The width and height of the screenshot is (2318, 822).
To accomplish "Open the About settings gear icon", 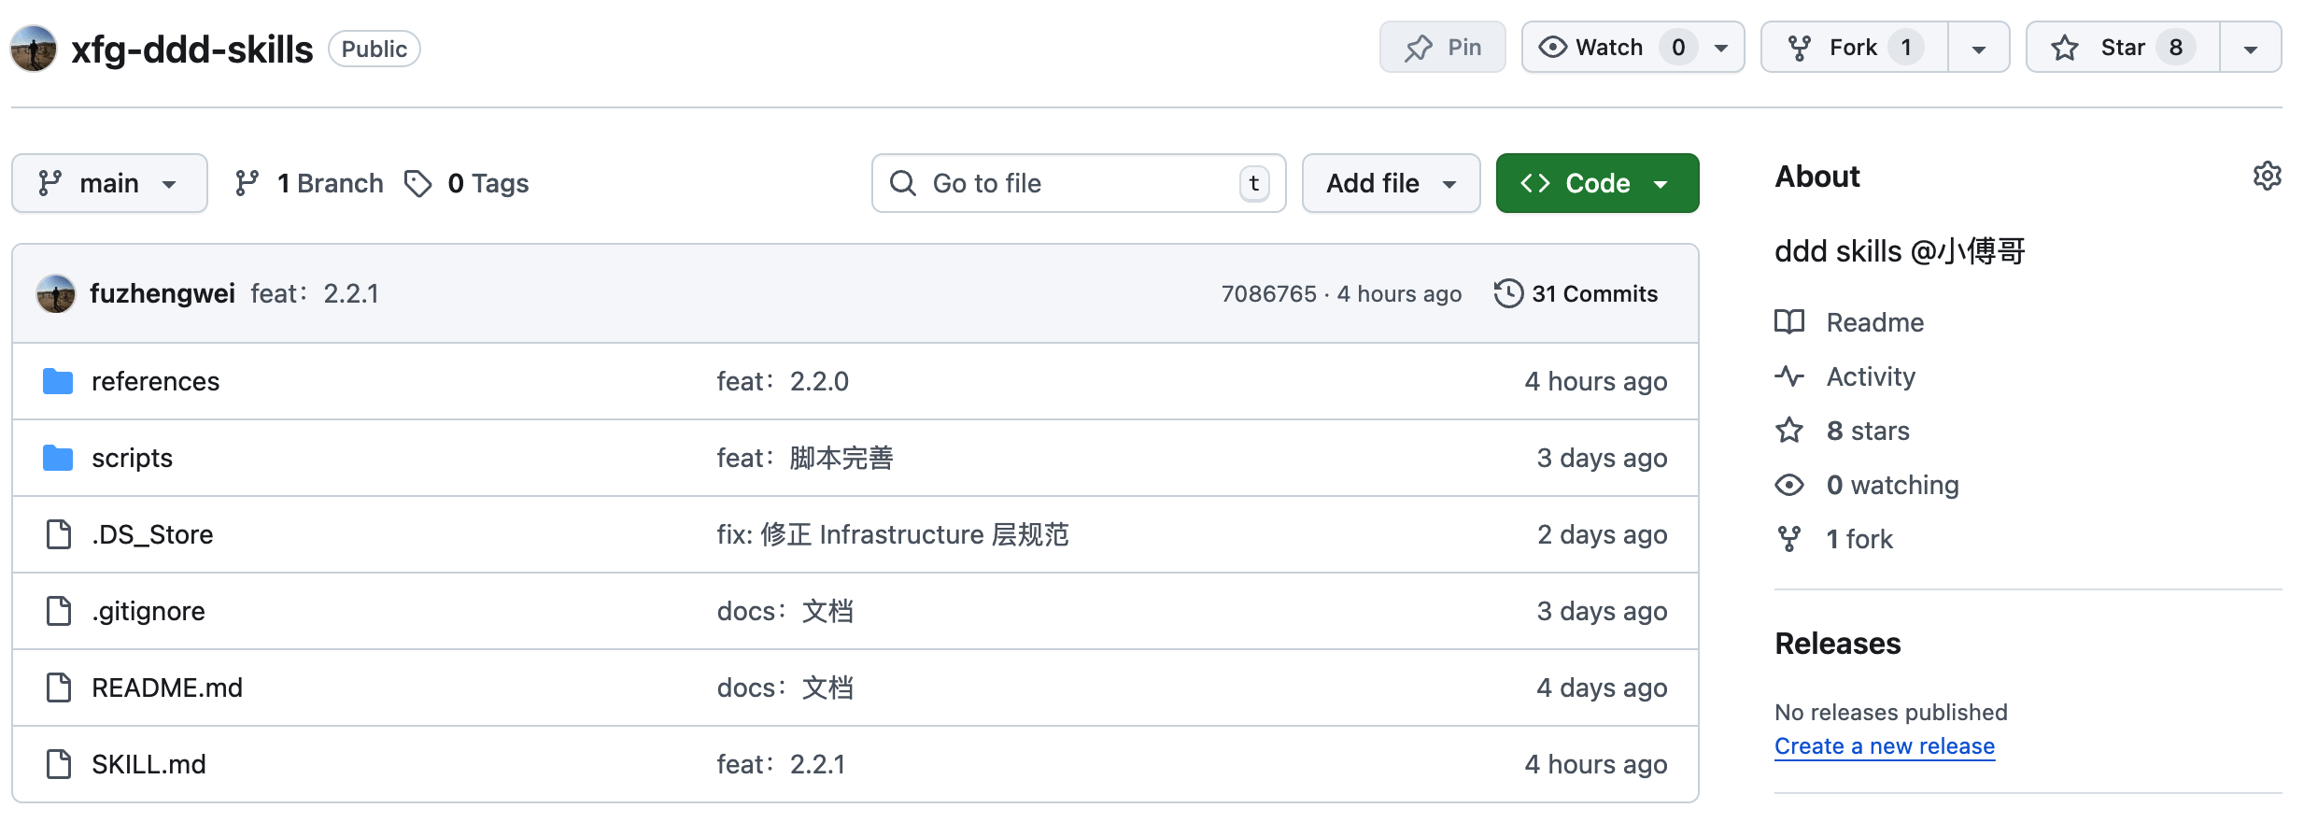I will click(x=2267, y=177).
